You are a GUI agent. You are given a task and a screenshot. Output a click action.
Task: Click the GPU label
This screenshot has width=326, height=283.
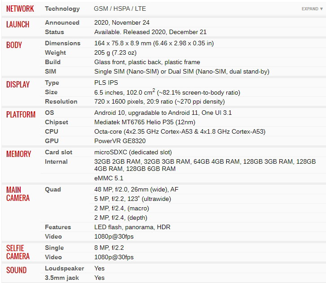pos(52,141)
